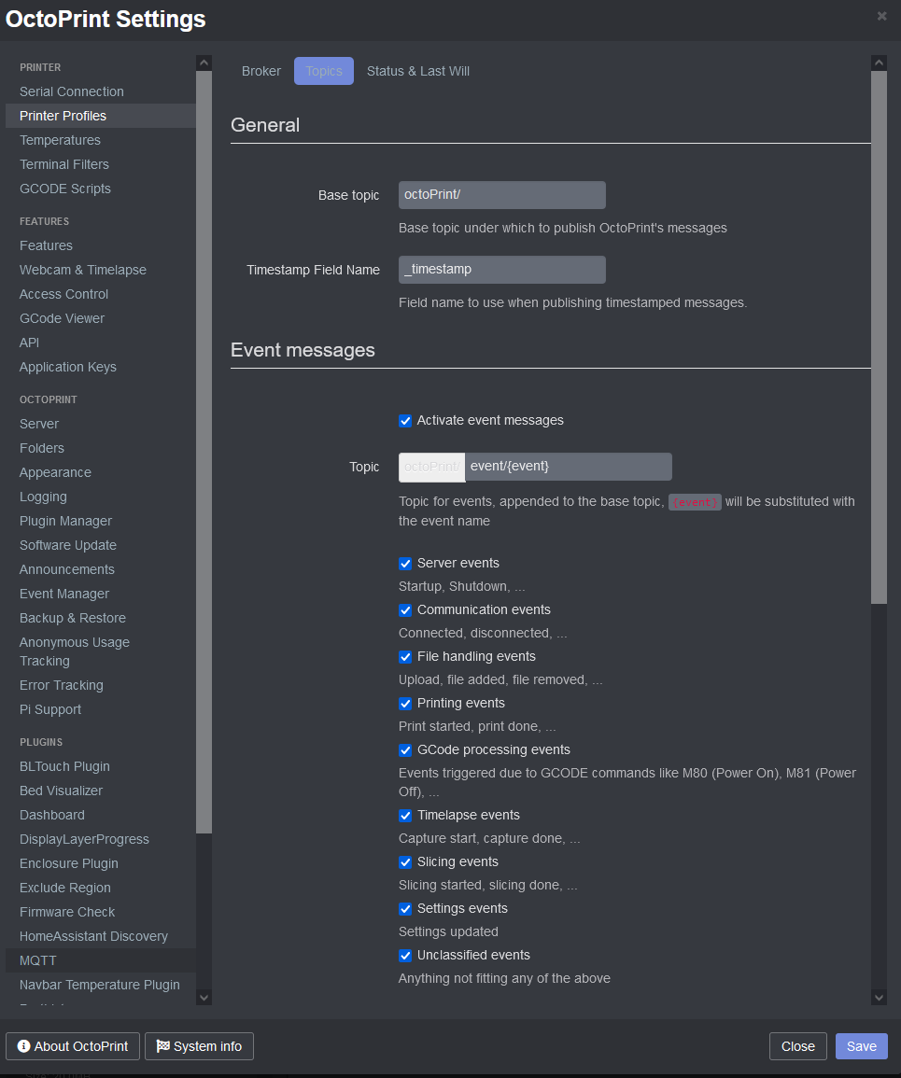This screenshot has width=901, height=1078.
Task: Click the Base topic input field
Action: (x=502, y=195)
